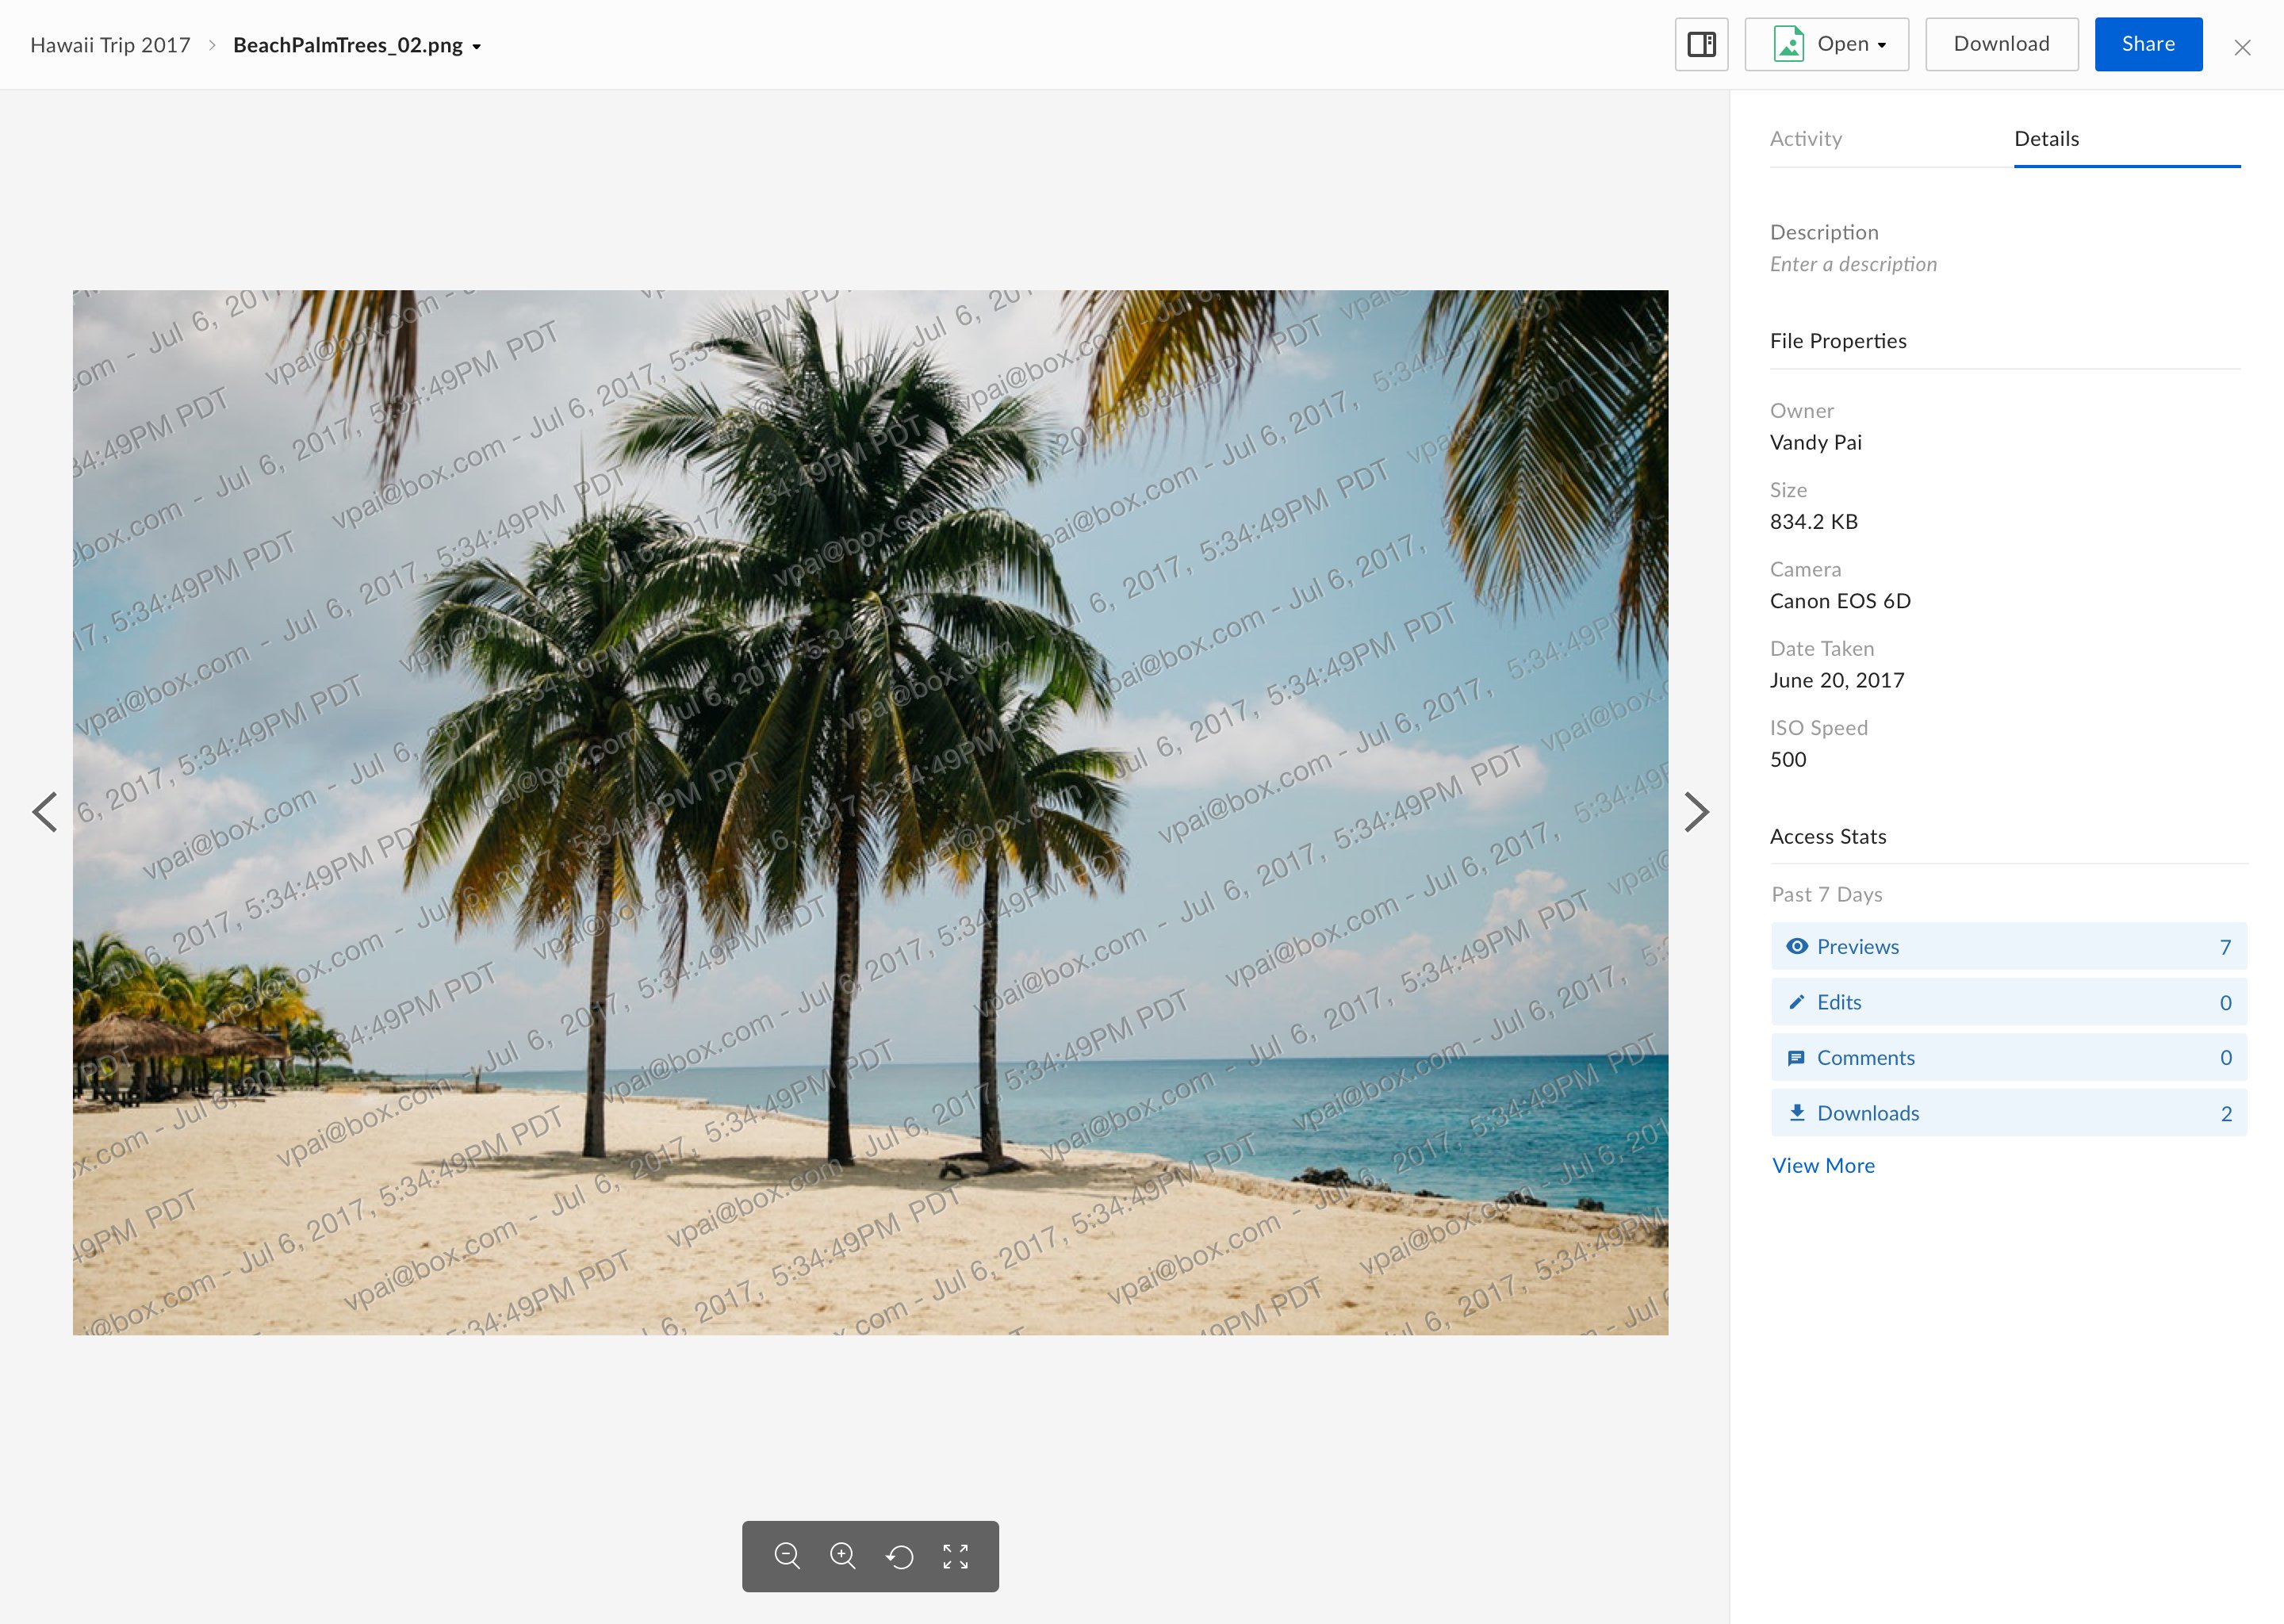Click the Enter a description field
This screenshot has width=2284, height=1624.
(1853, 264)
